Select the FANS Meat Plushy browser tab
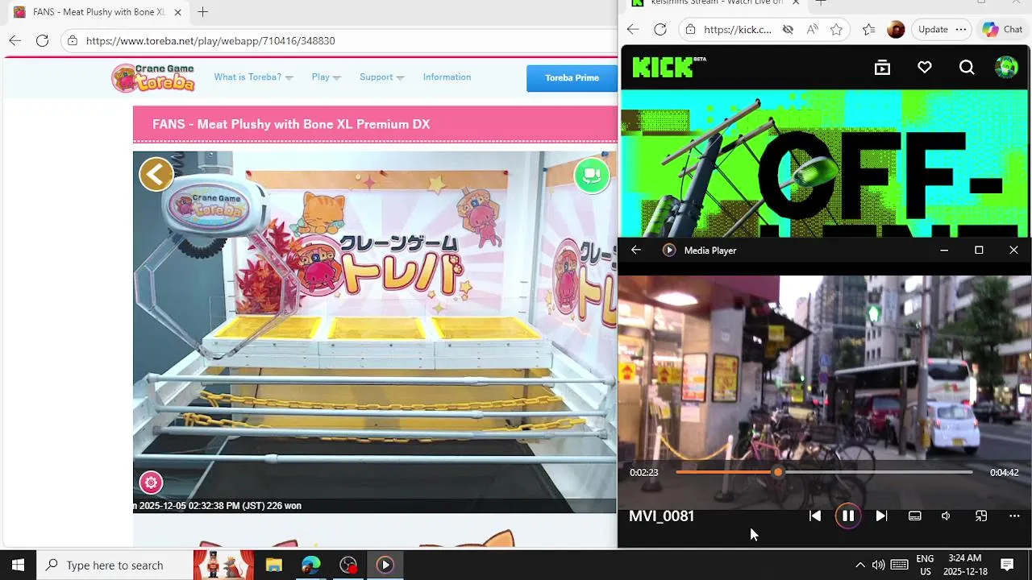 [98, 12]
